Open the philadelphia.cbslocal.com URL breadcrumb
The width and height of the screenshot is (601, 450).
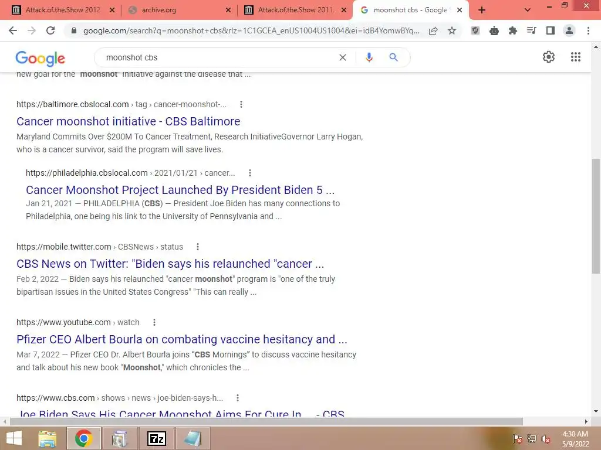(130, 173)
